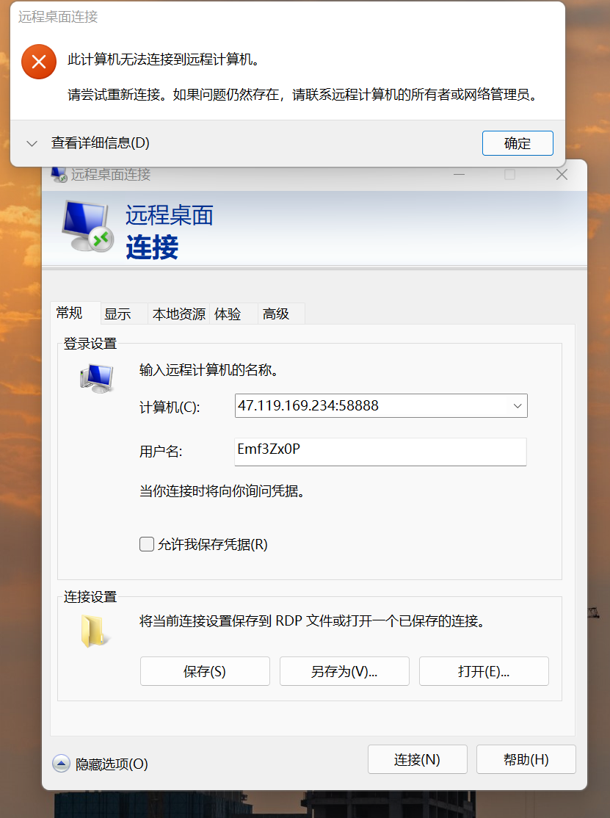
Task: Switch to the 显示 tab
Action: (124, 314)
